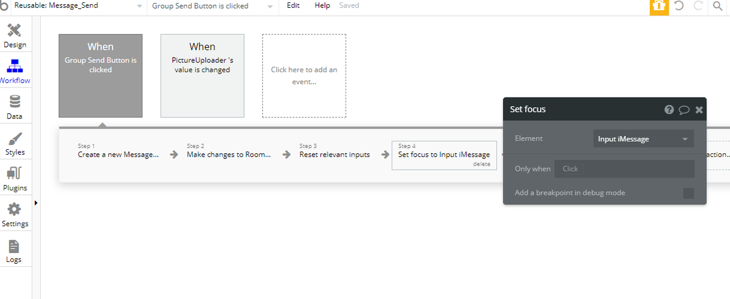The height and width of the screenshot is (299, 730).
Task: Expand the sidebar with the small arrow
Action: click(x=36, y=203)
